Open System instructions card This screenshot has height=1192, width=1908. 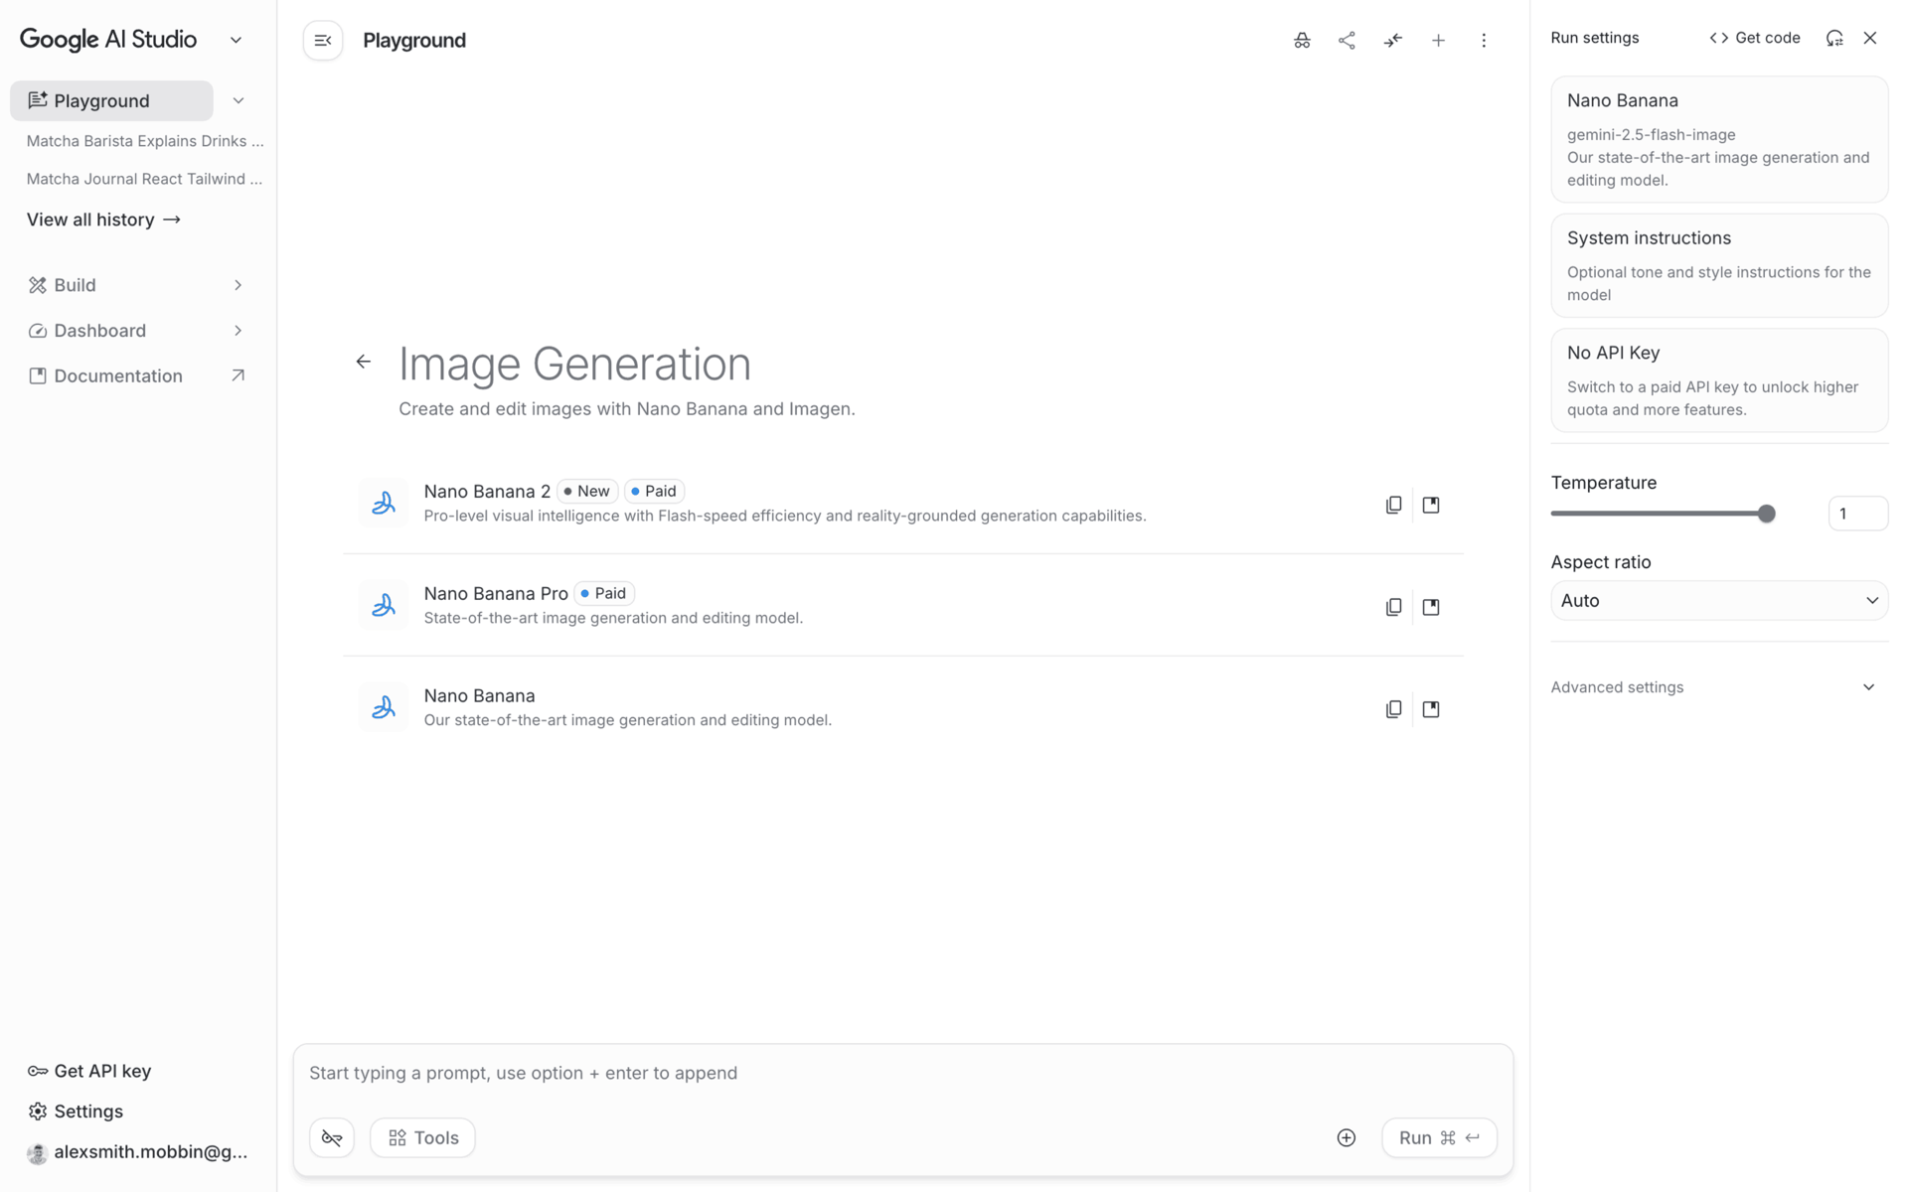tap(1719, 265)
